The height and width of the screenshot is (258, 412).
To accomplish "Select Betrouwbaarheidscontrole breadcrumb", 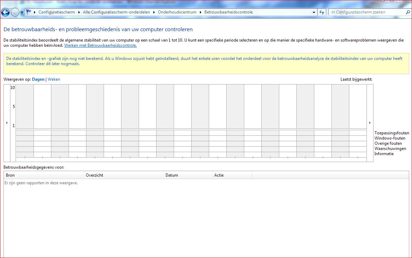I will click(x=229, y=12).
